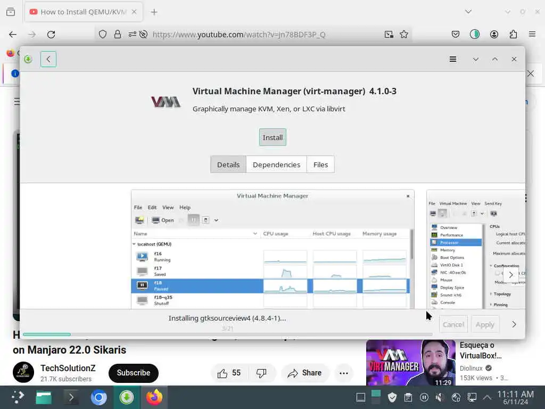Show next screenshot in Pamac carousel
Viewport: 545px width, 409px height.
pos(510,275)
